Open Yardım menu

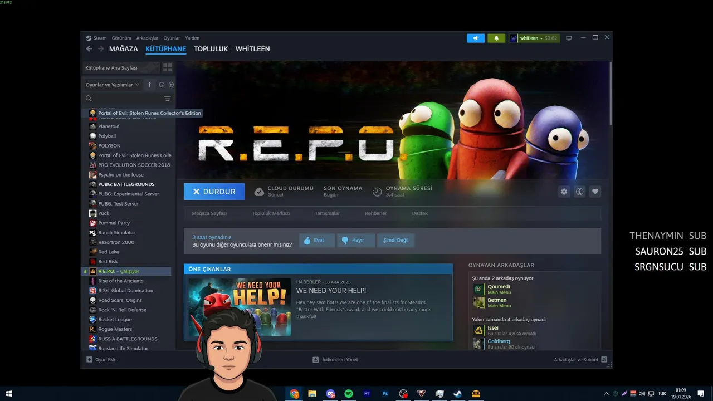pyautogui.click(x=192, y=38)
